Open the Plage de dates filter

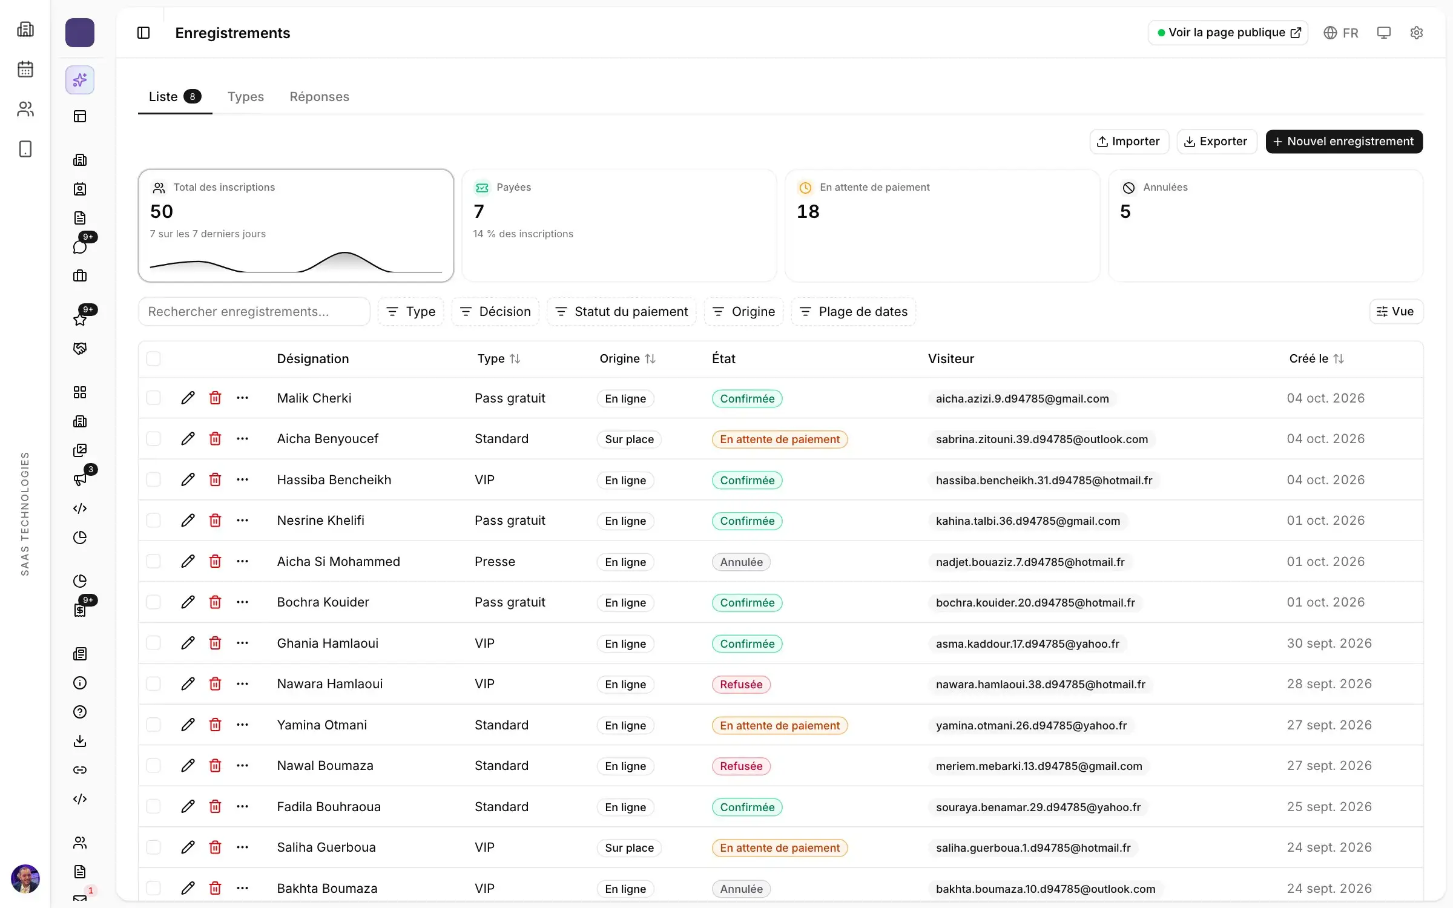coord(854,312)
